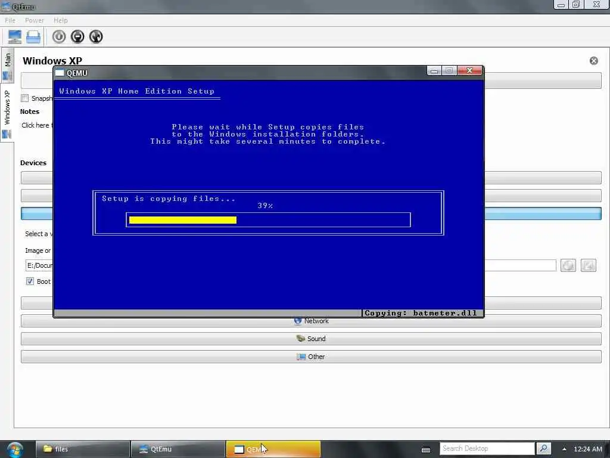Click the image path input field

click(291, 265)
